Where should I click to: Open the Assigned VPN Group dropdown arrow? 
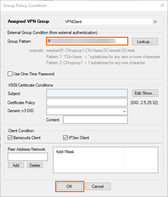pos(155,22)
